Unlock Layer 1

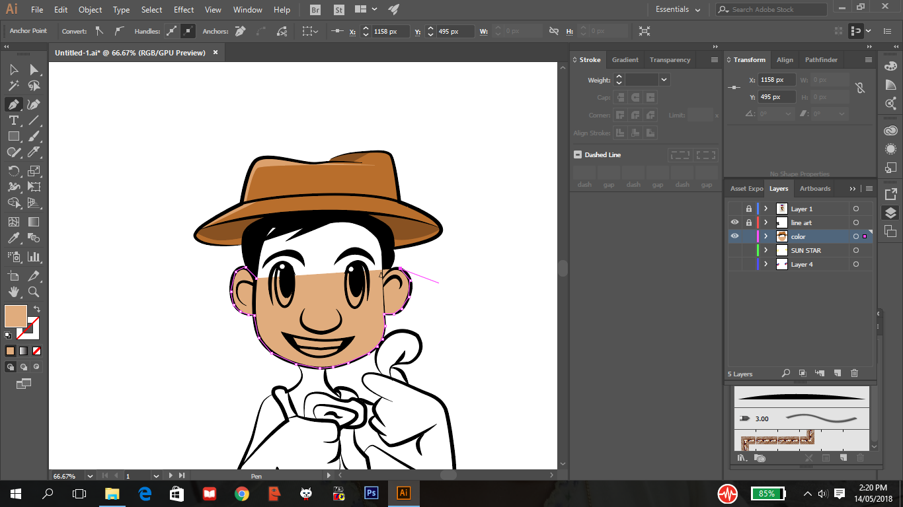tap(748, 209)
